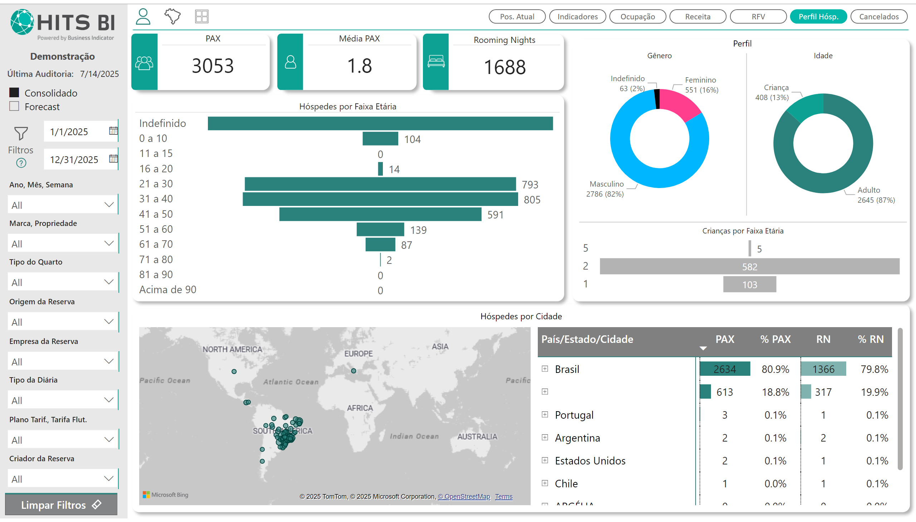
Task: Enable the Forecast checkbox
Action: point(14,106)
